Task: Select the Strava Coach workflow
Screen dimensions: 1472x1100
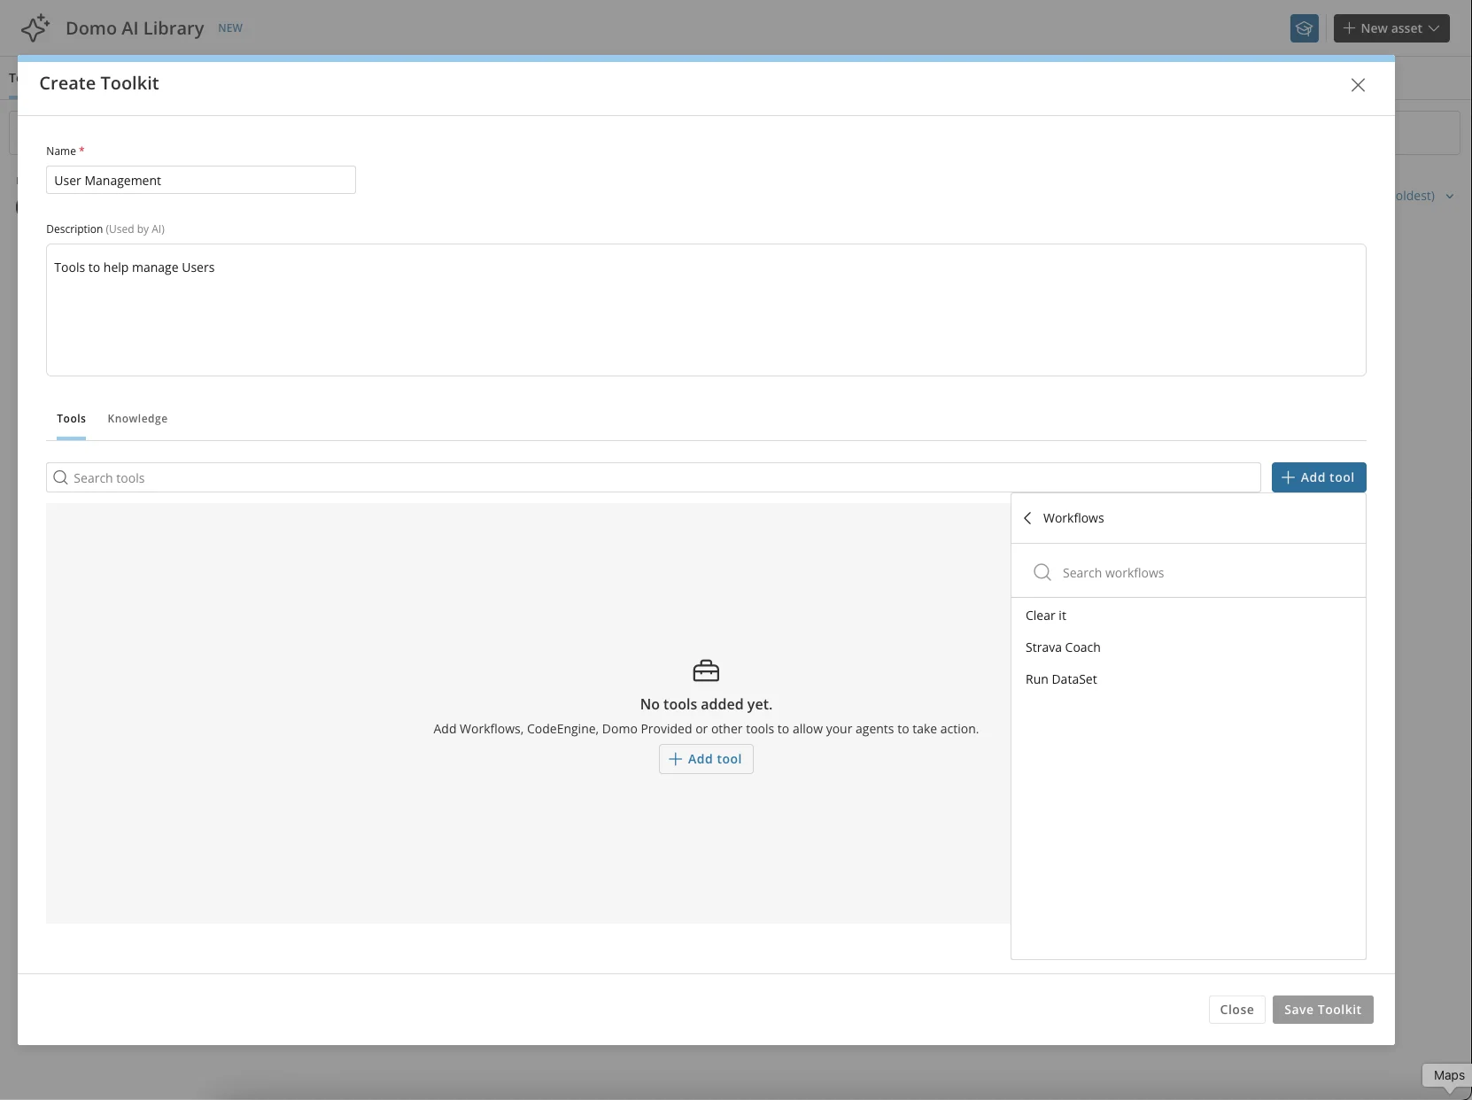Action: [1189, 647]
